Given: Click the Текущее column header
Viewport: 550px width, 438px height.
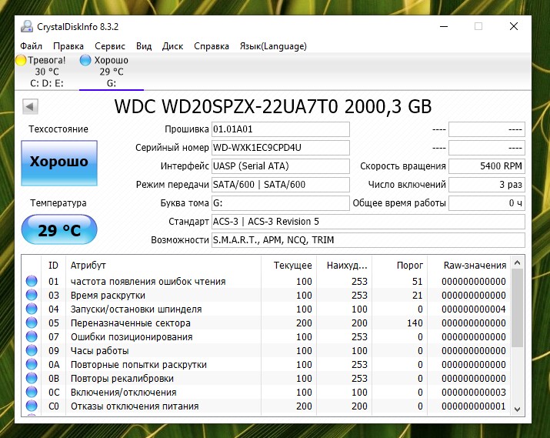Looking at the screenshot, I should (289, 266).
